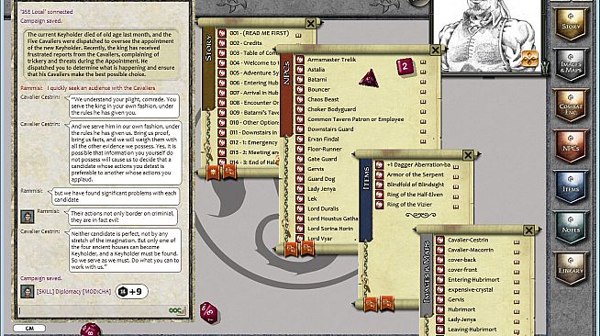Close the Items list window

tap(468, 155)
